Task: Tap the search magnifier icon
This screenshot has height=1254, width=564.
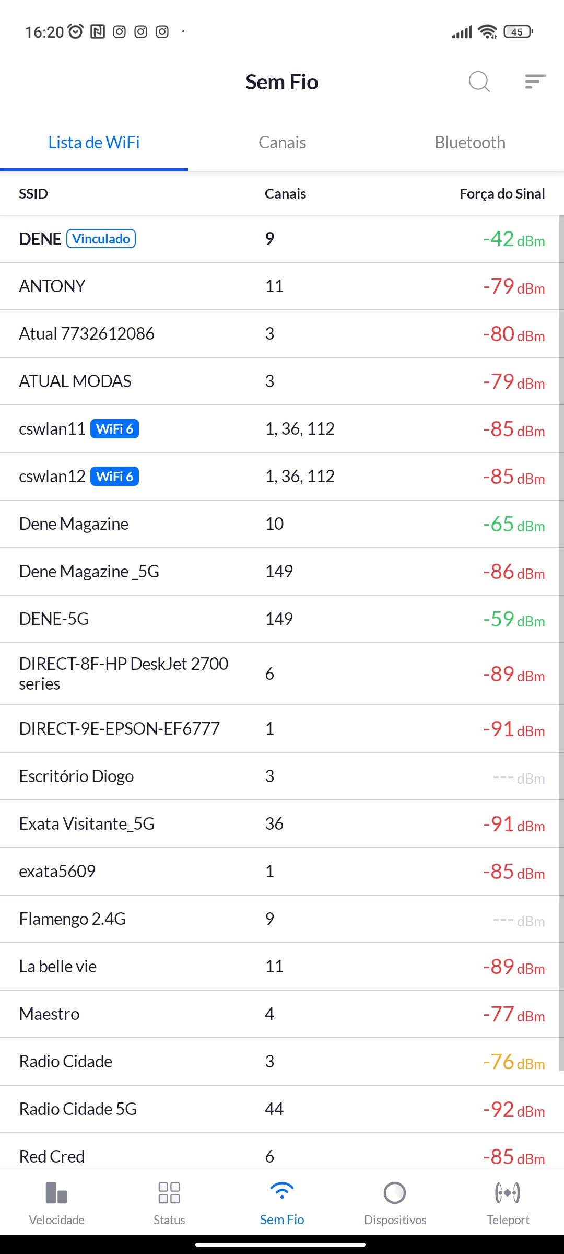Action: 479,82
